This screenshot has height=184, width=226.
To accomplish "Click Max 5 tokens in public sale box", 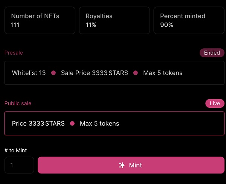I will (x=99, y=124).
